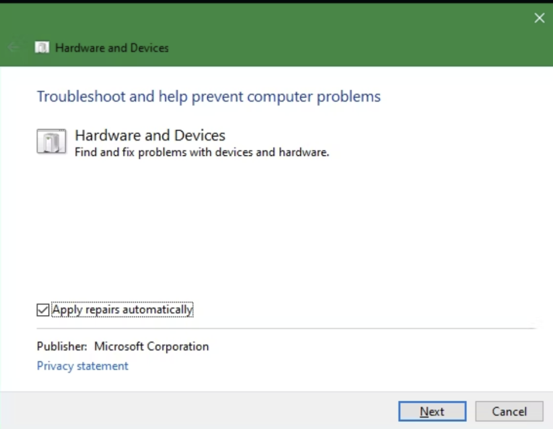Open the Privacy statement link

[82, 366]
